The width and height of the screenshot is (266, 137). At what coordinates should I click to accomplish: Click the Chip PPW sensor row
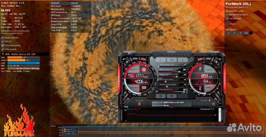point(71,31)
